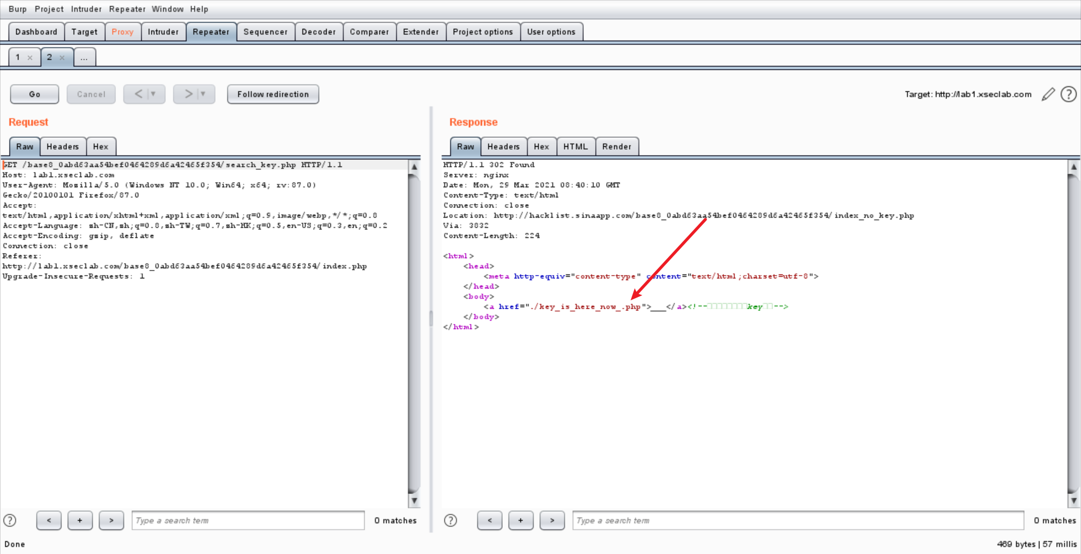
Task: Open the Project menu
Action: point(49,9)
